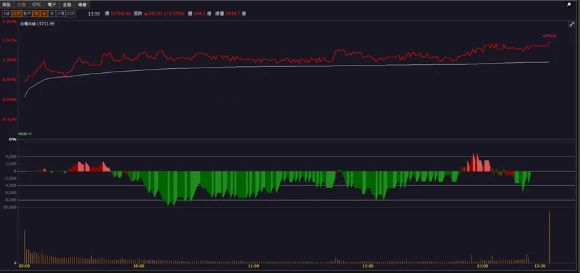Click the 09:00 time axis marker
The image size is (580, 273).
[x=24, y=266]
